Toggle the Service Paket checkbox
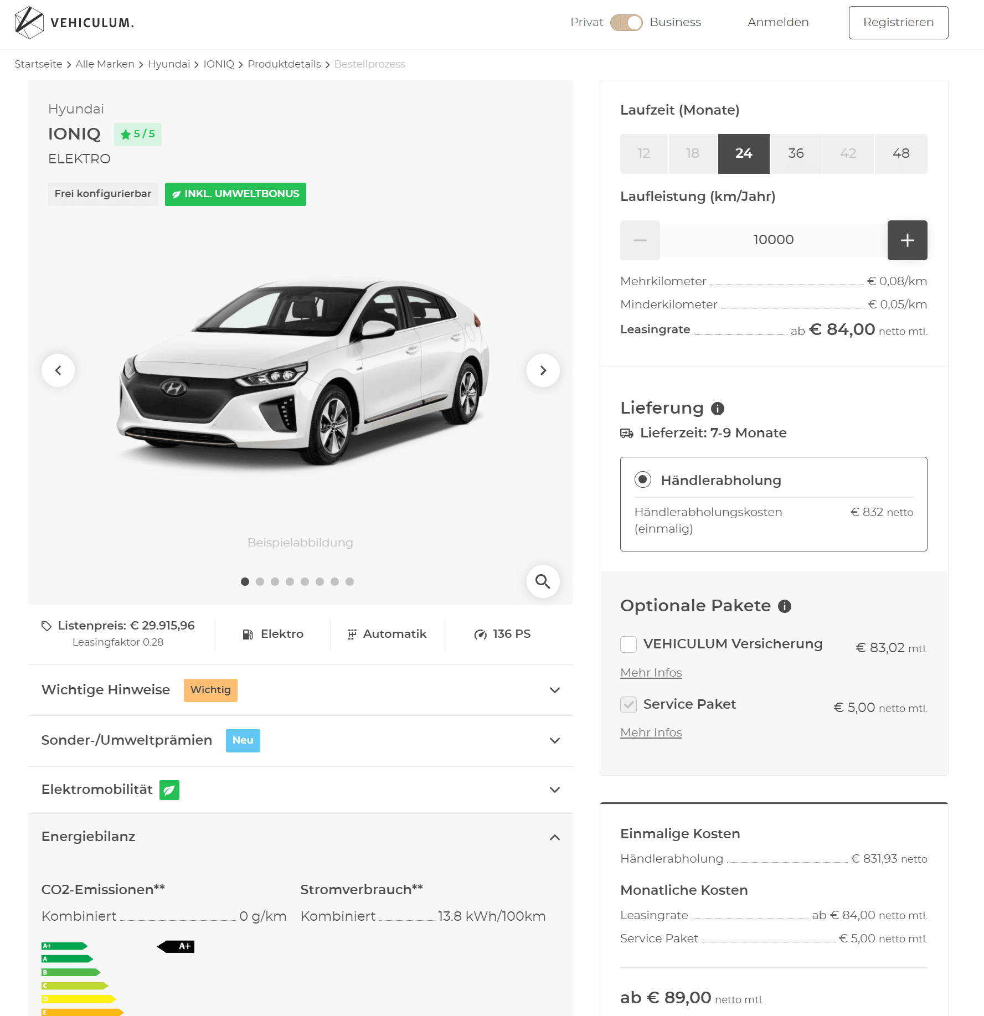Viewport: 984px width, 1016px height. tap(628, 705)
